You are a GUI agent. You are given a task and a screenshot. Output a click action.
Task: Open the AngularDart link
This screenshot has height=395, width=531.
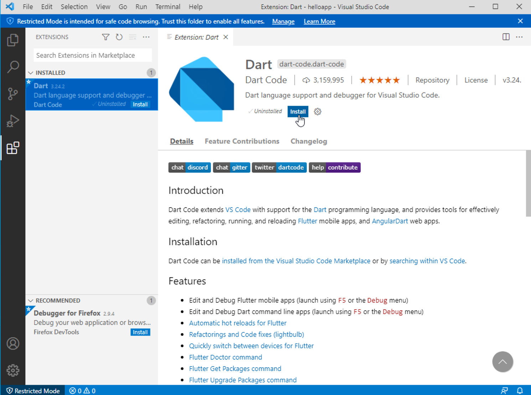coord(390,221)
